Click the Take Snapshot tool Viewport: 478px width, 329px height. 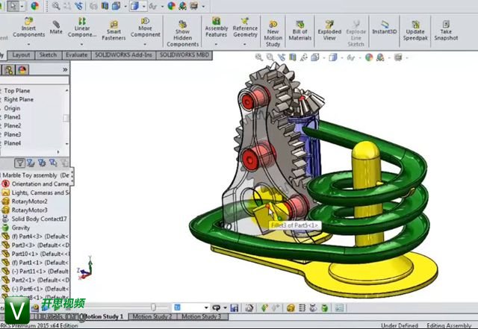point(446,31)
